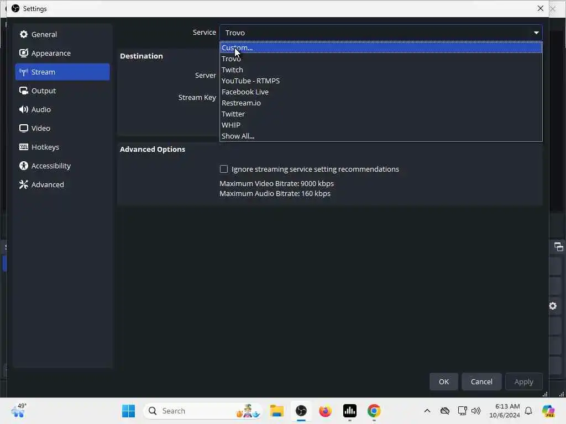Click the clock showing 6:13 AM
Image resolution: width=566 pixels, height=424 pixels.
click(504, 411)
